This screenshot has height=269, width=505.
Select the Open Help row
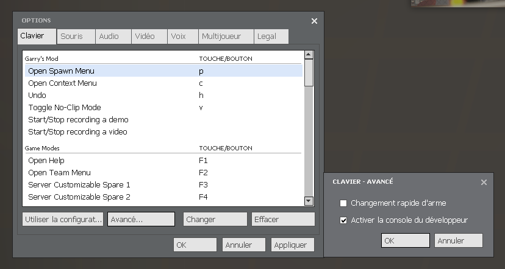pyautogui.click(x=163, y=161)
